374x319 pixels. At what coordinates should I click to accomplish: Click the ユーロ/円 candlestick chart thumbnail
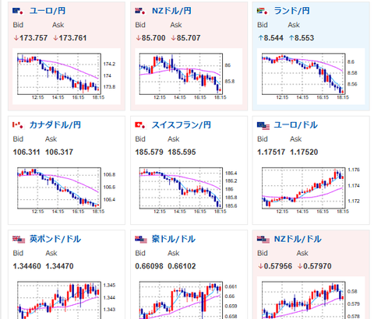click(x=66, y=76)
